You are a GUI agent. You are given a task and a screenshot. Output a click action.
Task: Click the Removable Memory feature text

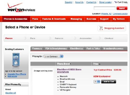[68, 87]
